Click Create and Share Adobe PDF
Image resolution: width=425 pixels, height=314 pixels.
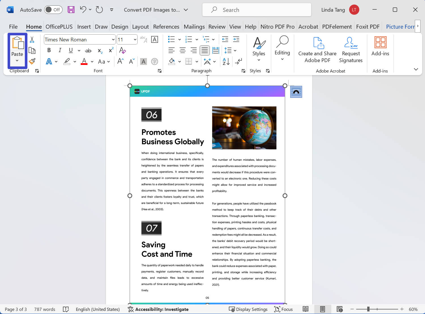click(317, 50)
